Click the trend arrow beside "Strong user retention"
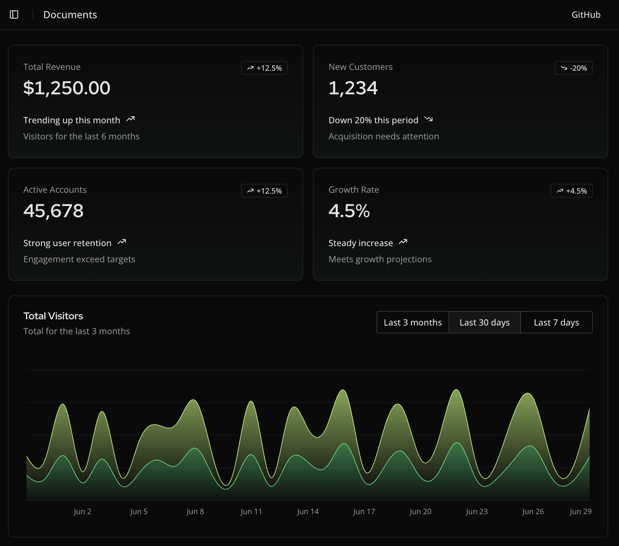Image resolution: width=619 pixels, height=546 pixels. 122,242
